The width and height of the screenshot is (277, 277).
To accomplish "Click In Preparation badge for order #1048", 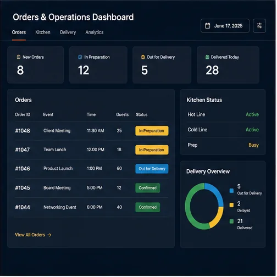I will [152, 131].
